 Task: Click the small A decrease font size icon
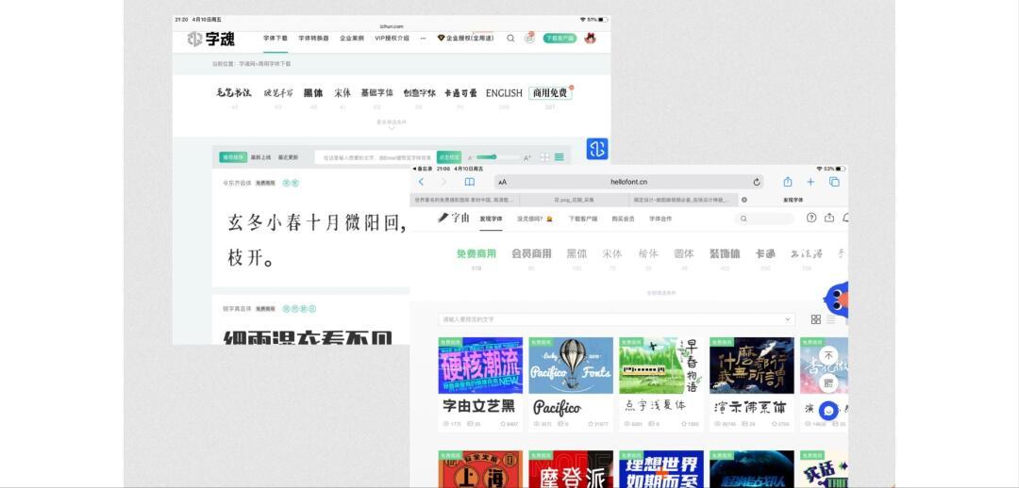pyautogui.click(x=470, y=157)
